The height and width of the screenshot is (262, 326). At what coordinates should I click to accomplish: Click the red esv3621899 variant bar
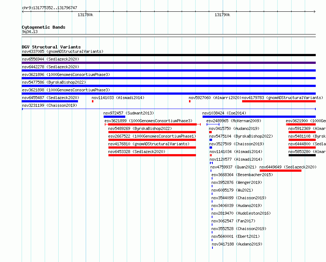tap(152, 124)
